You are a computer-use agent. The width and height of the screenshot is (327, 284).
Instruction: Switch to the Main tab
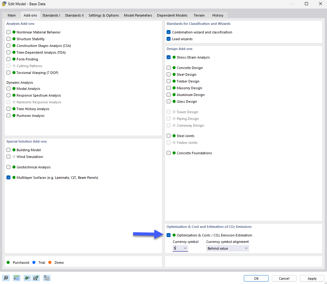(x=12, y=15)
